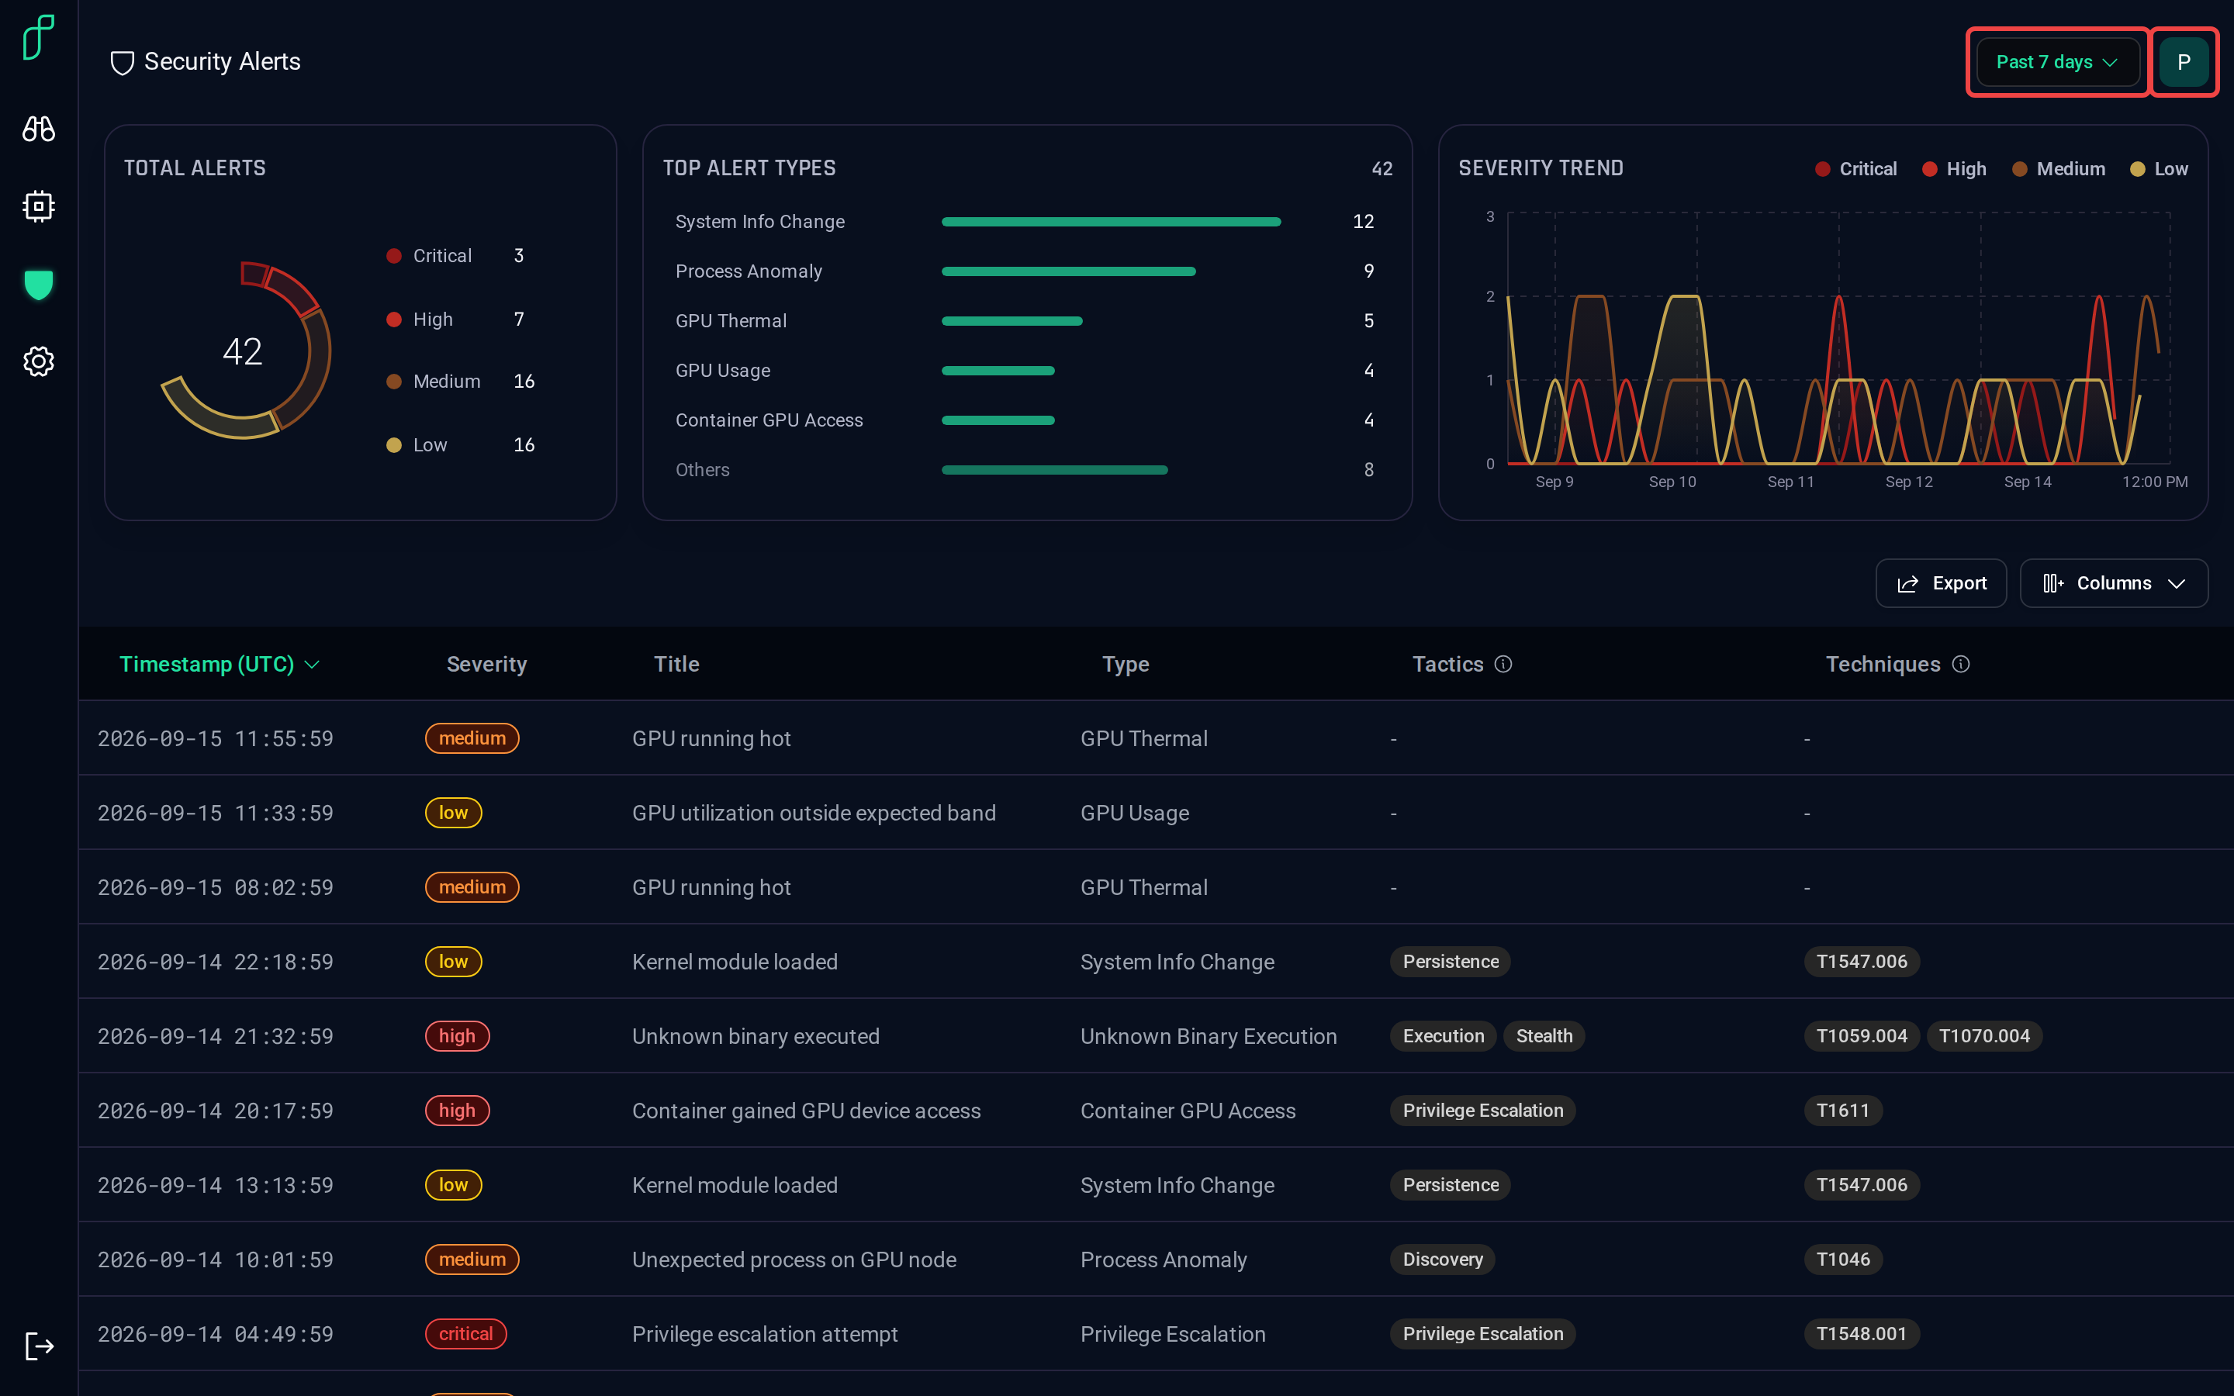Click the System Info Change bar
The image size is (2234, 1396).
point(1111,222)
